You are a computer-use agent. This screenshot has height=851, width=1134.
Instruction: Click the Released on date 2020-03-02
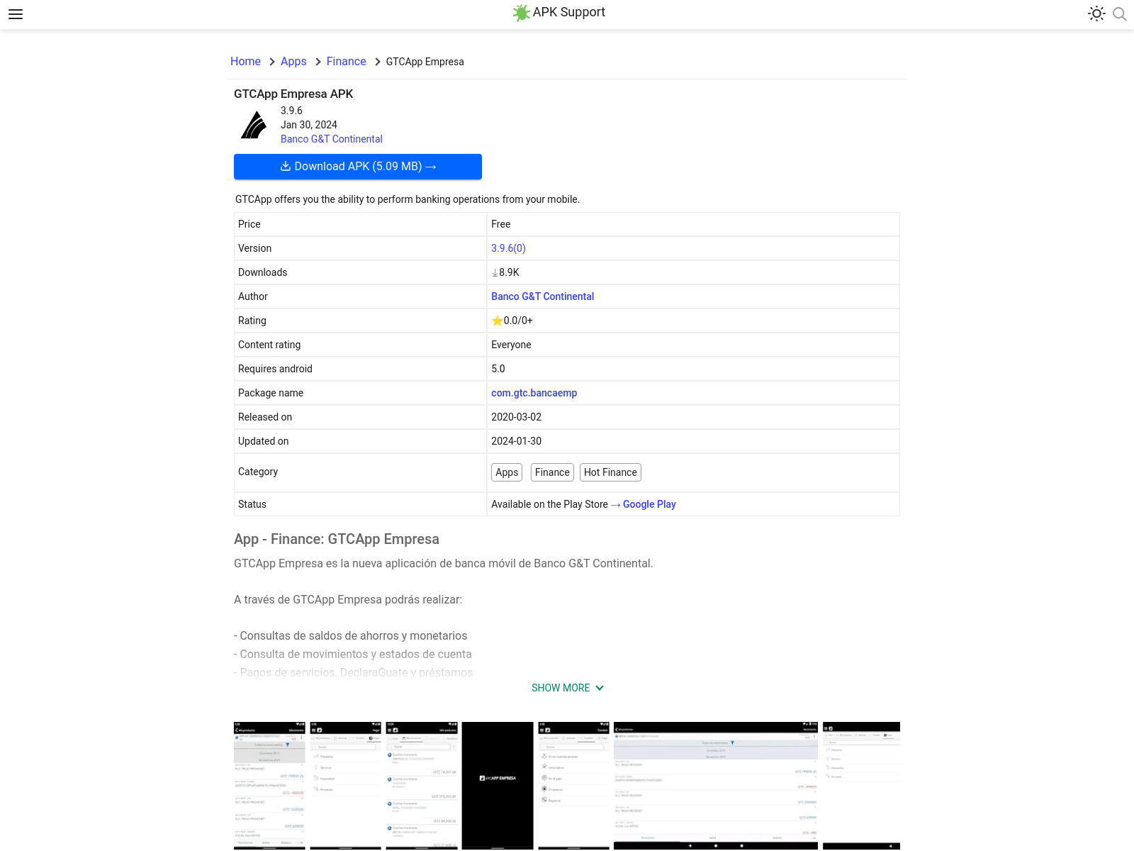[516, 417]
